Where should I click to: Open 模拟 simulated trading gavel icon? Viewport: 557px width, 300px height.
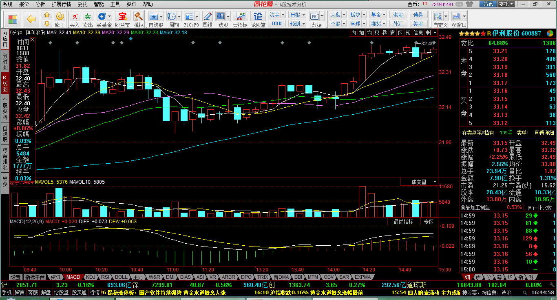pyautogui.click(x=139, y=16)
